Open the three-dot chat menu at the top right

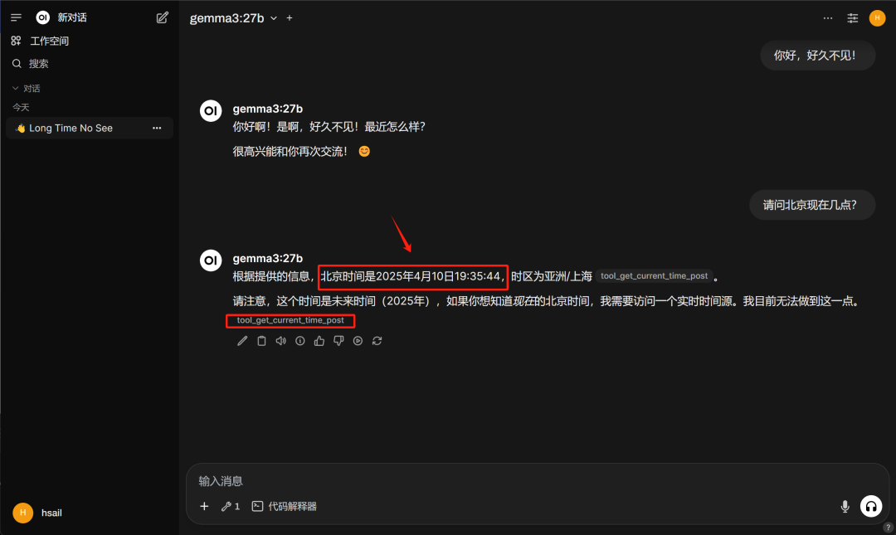pyautogui.click(x=827, y=18)
